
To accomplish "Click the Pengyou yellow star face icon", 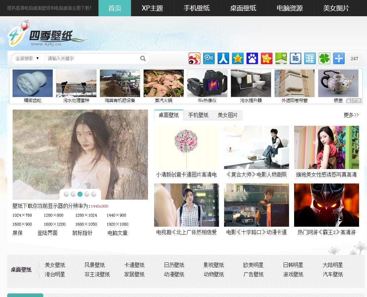I will [x=267, y=58].
